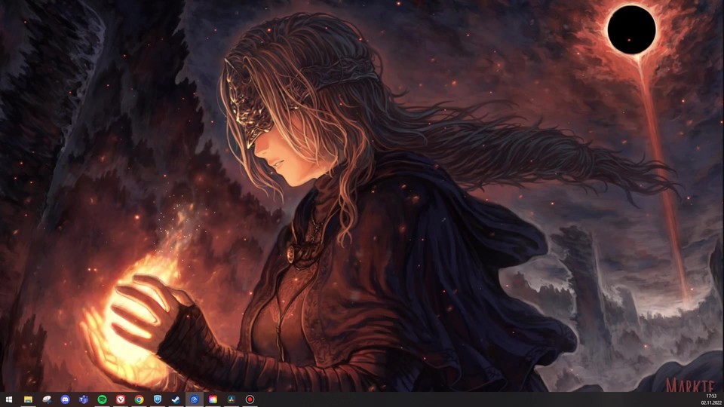Click the taskbar icon right of File Explorer
Screen dimensions: 724x407
[47, 399]
